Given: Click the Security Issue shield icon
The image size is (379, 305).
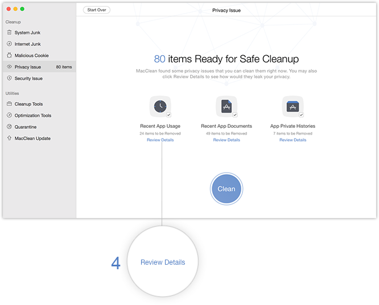Looking at the screenshot, I should (x=9, y=78).
